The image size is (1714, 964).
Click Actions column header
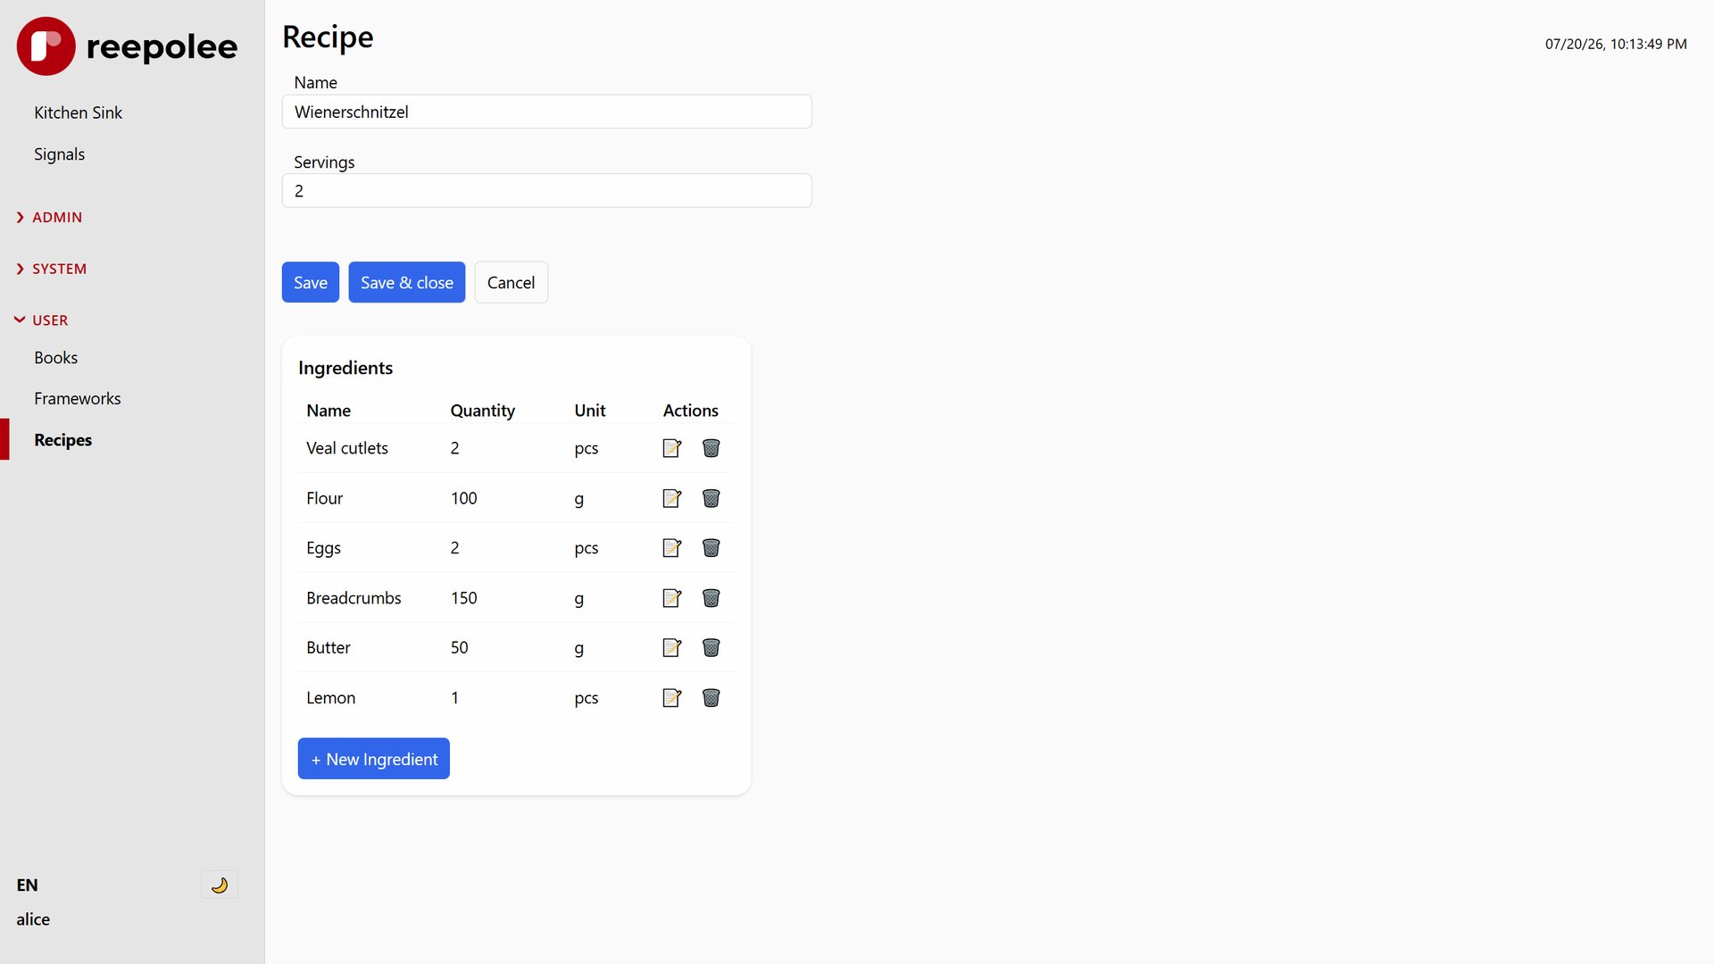691,411
